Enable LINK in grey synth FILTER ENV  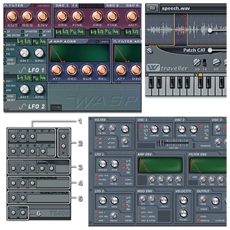pyautogui.click(x=191, y=177)
